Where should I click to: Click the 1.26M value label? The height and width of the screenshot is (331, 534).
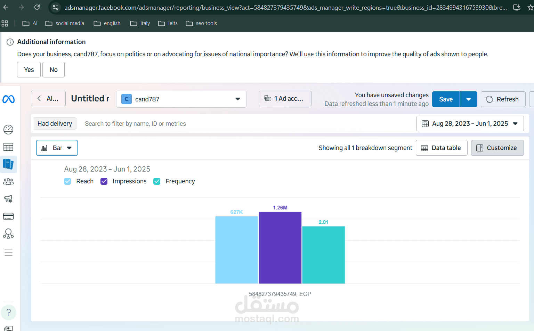tap(280, 208)
